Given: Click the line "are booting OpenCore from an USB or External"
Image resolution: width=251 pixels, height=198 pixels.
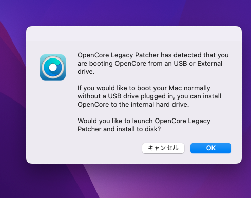Looking at the screenshot, I should (x=150, y=64).
